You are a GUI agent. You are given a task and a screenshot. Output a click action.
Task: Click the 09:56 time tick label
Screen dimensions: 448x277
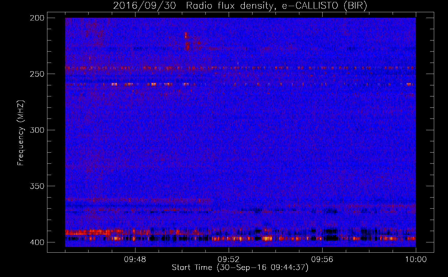coord(322,260)
